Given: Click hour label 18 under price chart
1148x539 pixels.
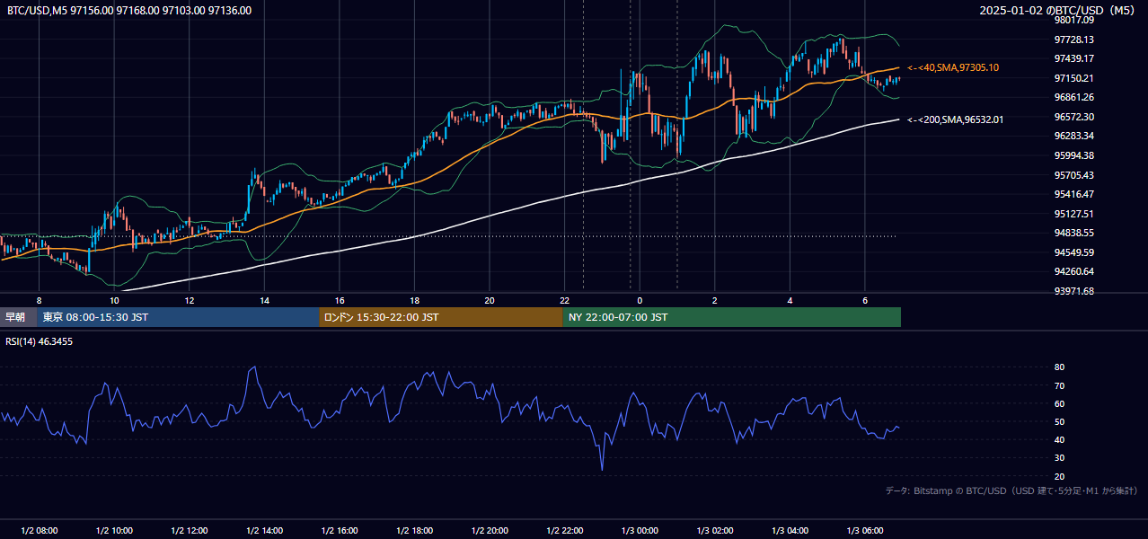Looking at the screenshot, I should [x=414, y=300].
